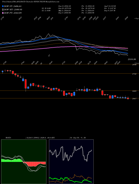This screenshot has height=184, width=139.
Task: Click the 'Pre V: 2.07 M' value
Action: (110, 8)
